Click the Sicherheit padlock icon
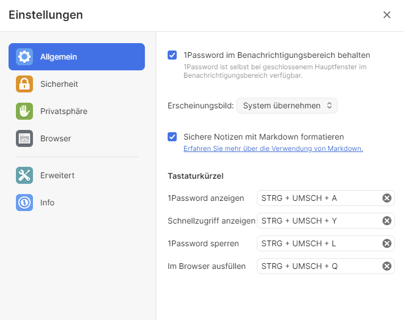Image resolution: width=404 pixels, height=320 pixels. click(x=24, y=84)
